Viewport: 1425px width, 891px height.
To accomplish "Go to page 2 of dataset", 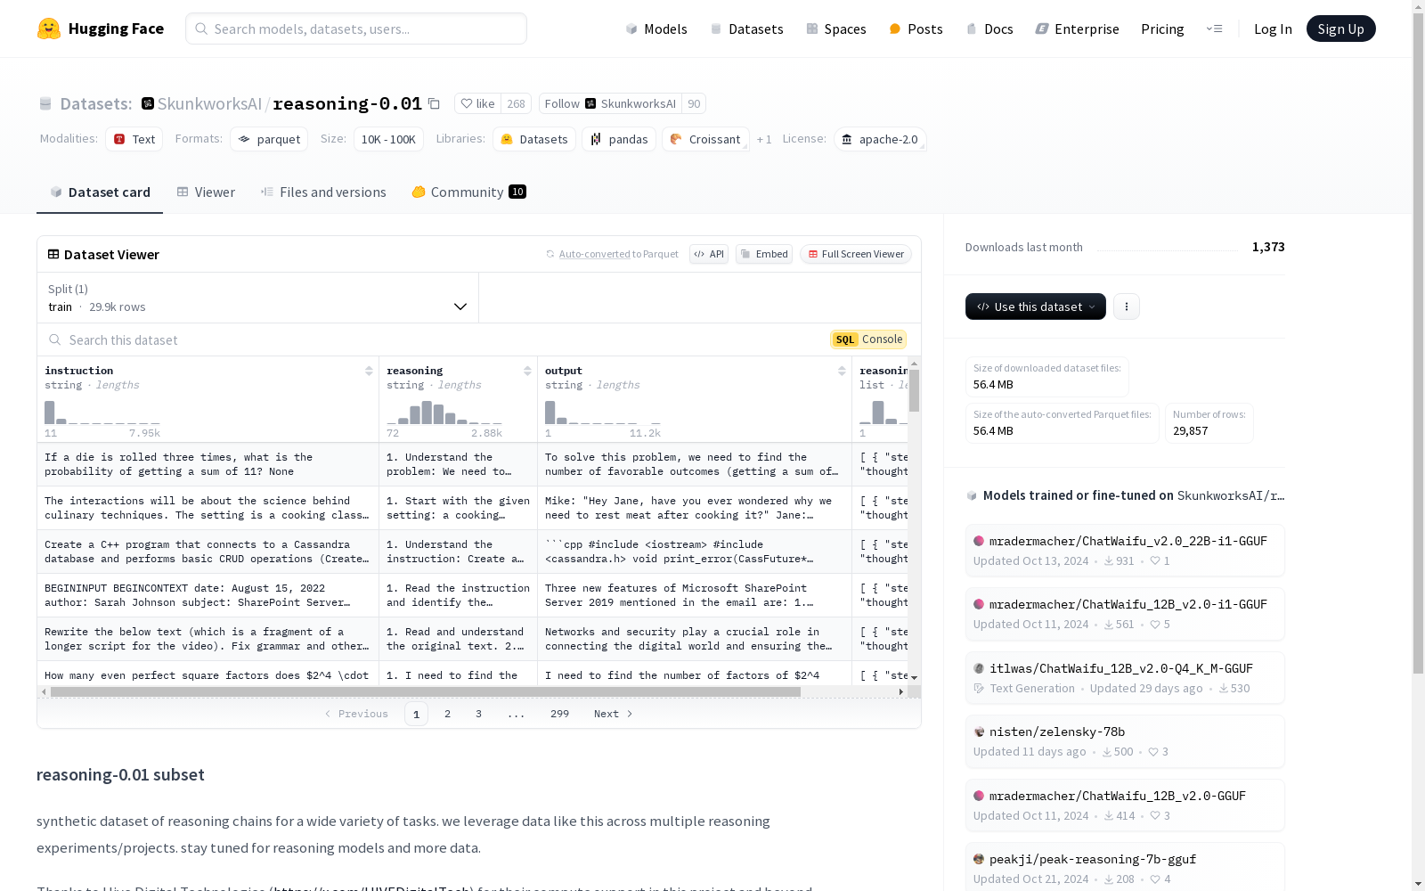I will [447, 714].
